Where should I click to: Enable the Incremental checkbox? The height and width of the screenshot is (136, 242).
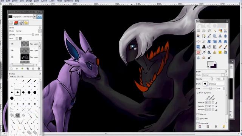(x=197, y=123)
